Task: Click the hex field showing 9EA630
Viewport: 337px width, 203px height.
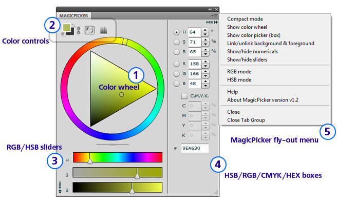Action: [x=195, y=148]
